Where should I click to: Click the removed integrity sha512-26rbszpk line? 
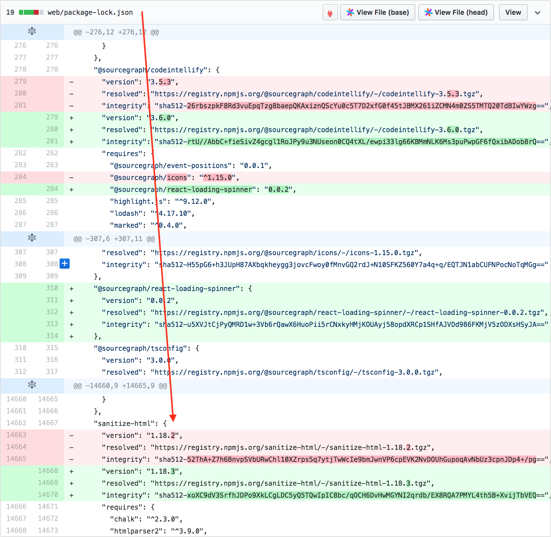326,106
